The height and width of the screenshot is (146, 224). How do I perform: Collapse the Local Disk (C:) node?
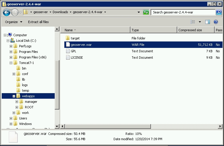click(8, 41)
